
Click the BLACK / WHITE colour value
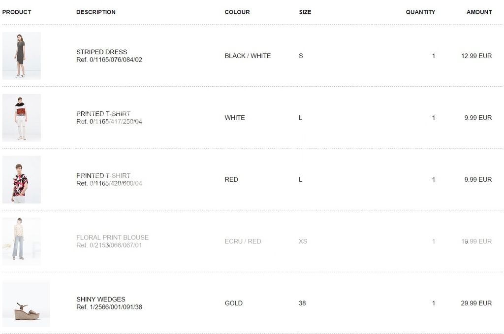coord(248,56)
